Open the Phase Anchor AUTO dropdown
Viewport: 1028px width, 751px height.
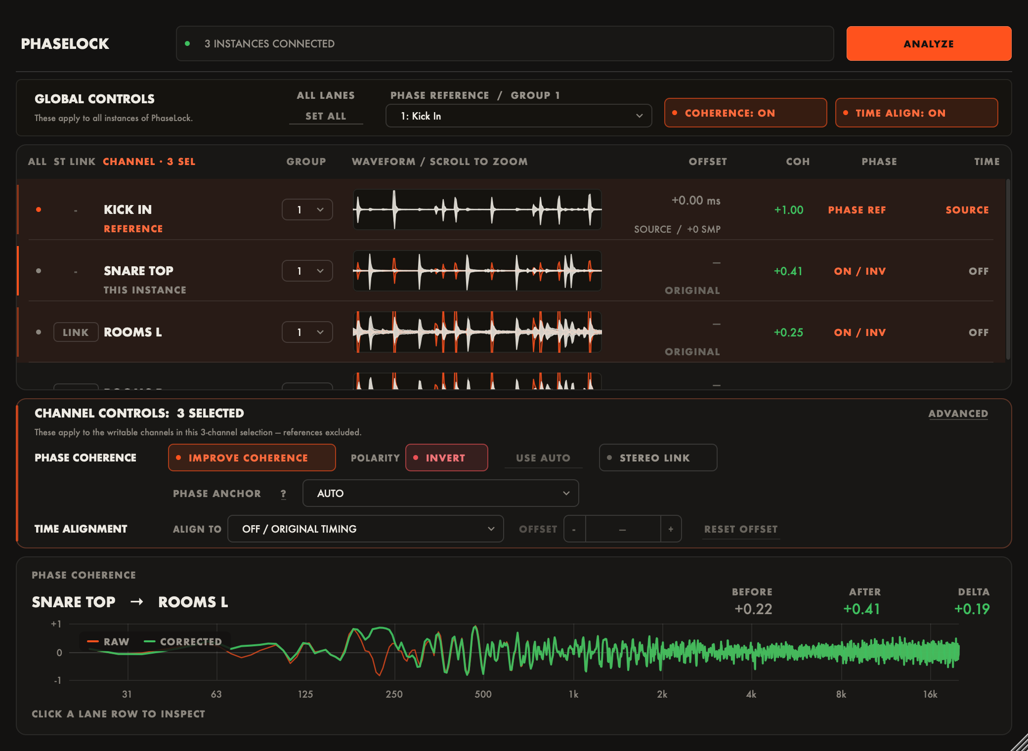point(440,493)
